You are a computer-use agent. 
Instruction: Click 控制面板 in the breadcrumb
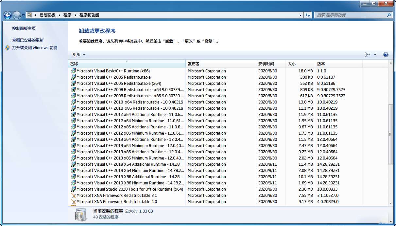47,15
